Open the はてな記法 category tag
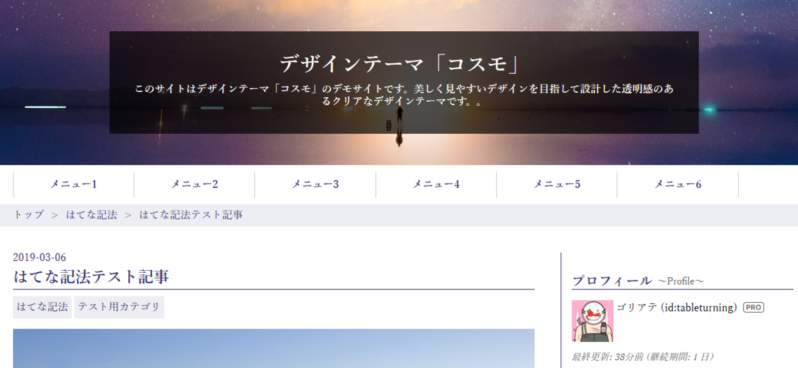798x368 pixels. click(43, 307)
